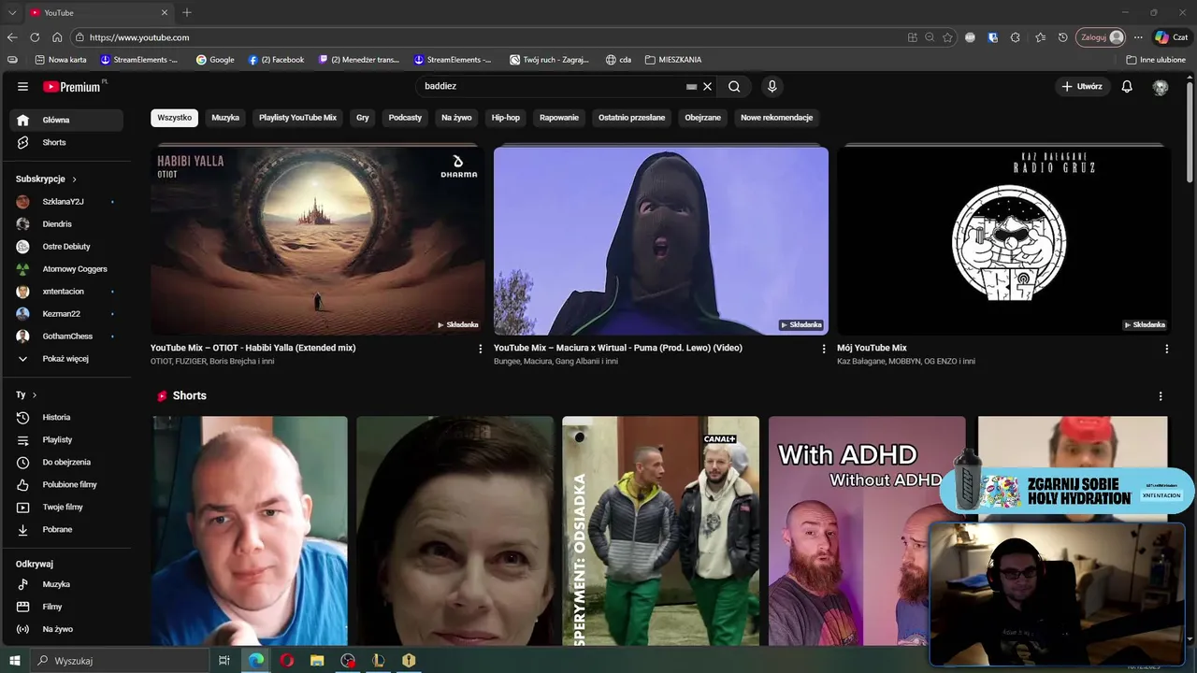Open options menu for Maciura x Wirtual mix
The height and width of the screenshot is (673, 1197).
(824, 349)
